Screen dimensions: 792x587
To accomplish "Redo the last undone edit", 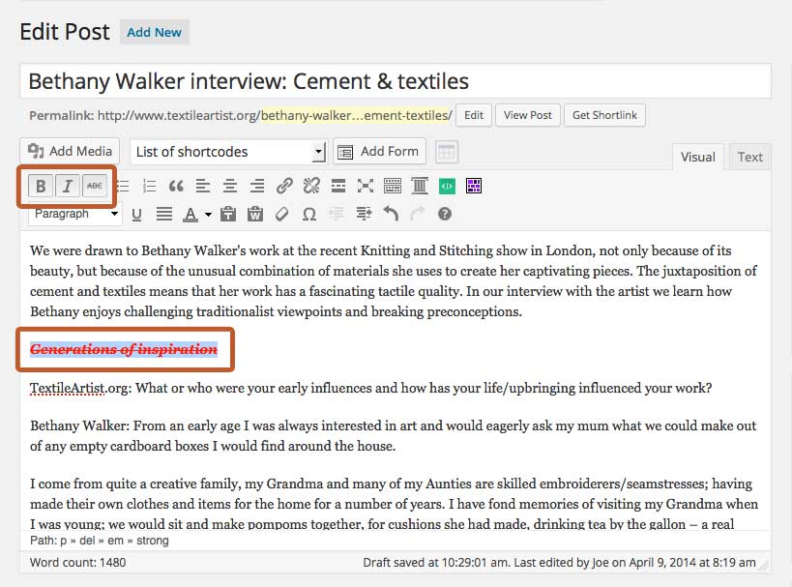I will (x=417, y=214).
